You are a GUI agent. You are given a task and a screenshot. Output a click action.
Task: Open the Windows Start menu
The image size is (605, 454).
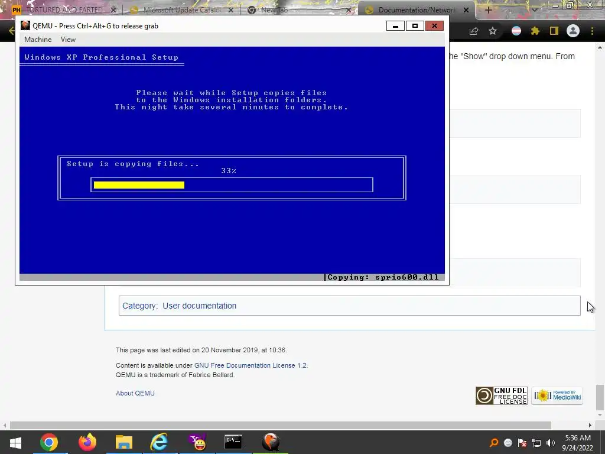15,442
